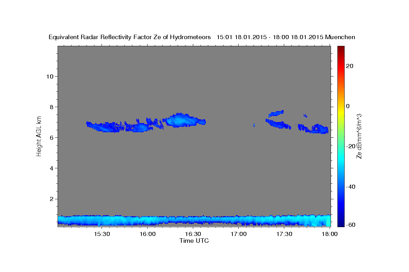Click the height tick label 8
The image size is (409, 272).
point(51,107)
